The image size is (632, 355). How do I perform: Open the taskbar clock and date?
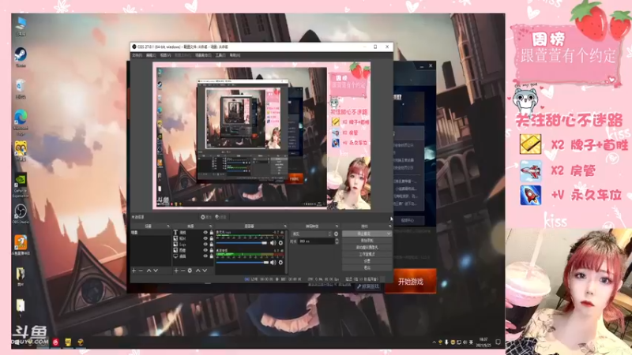tap(483, 342)
